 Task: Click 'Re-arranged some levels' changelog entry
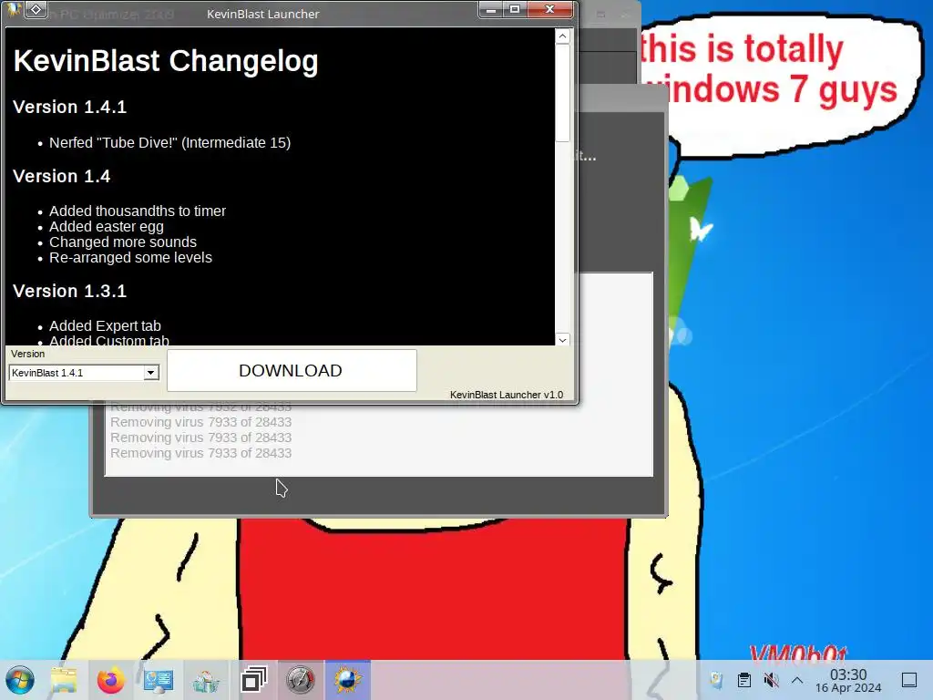[x=130, y=258]
